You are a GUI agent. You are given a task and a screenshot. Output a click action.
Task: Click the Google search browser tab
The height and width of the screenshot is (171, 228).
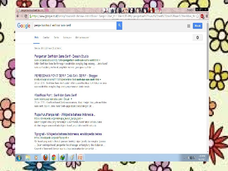click(x=30, y=10)
